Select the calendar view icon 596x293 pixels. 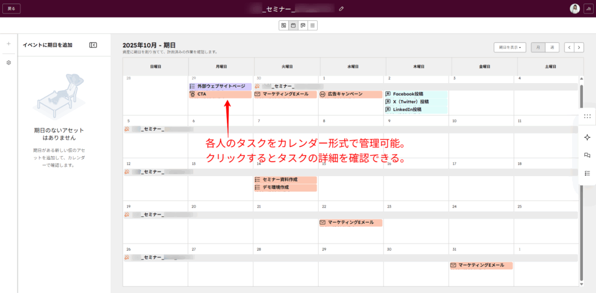293,26
